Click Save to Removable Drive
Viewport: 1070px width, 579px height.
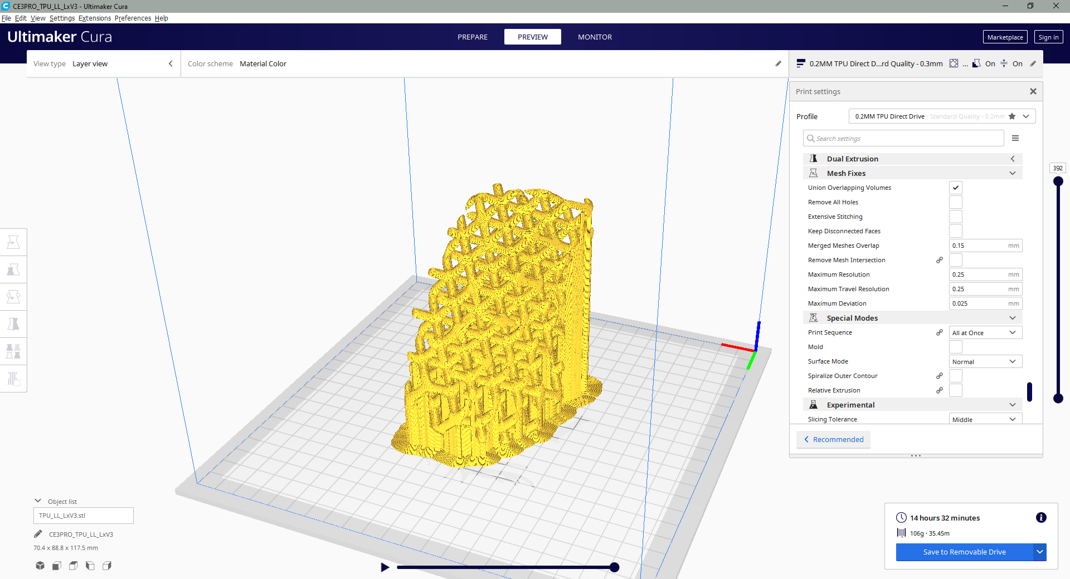click(x=964, y=552)
